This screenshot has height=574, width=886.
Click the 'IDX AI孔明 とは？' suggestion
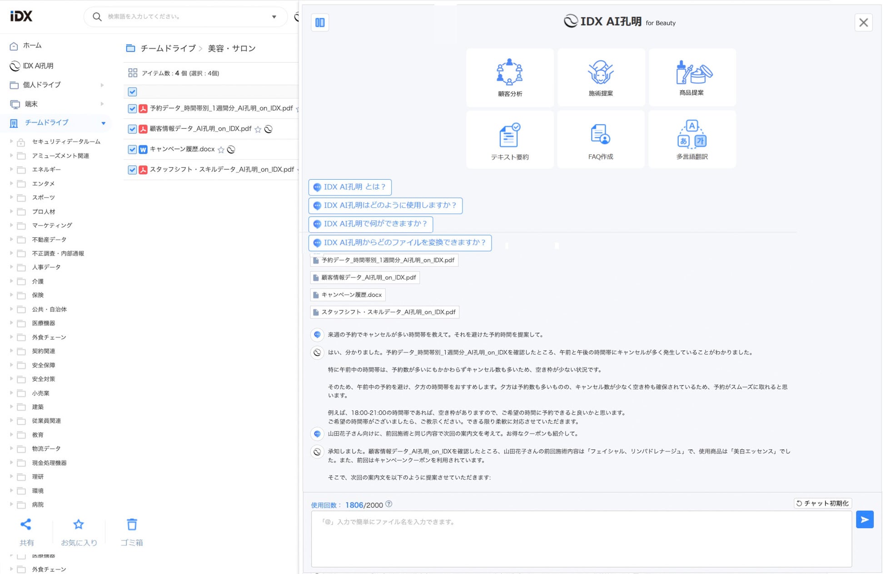click(x=350, y=187)
